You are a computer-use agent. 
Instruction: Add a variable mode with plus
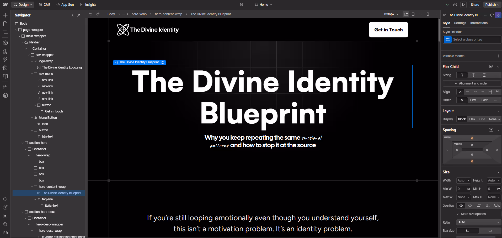pyautogui.click(x=498, y=56)
